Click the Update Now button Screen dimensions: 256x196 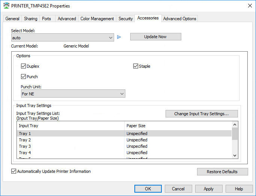click(155, 37)
